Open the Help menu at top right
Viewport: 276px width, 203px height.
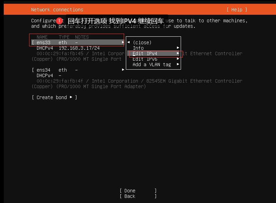click(x=237, y=9)
